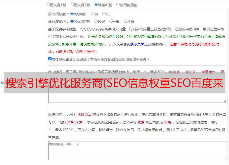Select 禁用伪原创 radio option
This screenshot has height=165, width=229.
[118, 5]
